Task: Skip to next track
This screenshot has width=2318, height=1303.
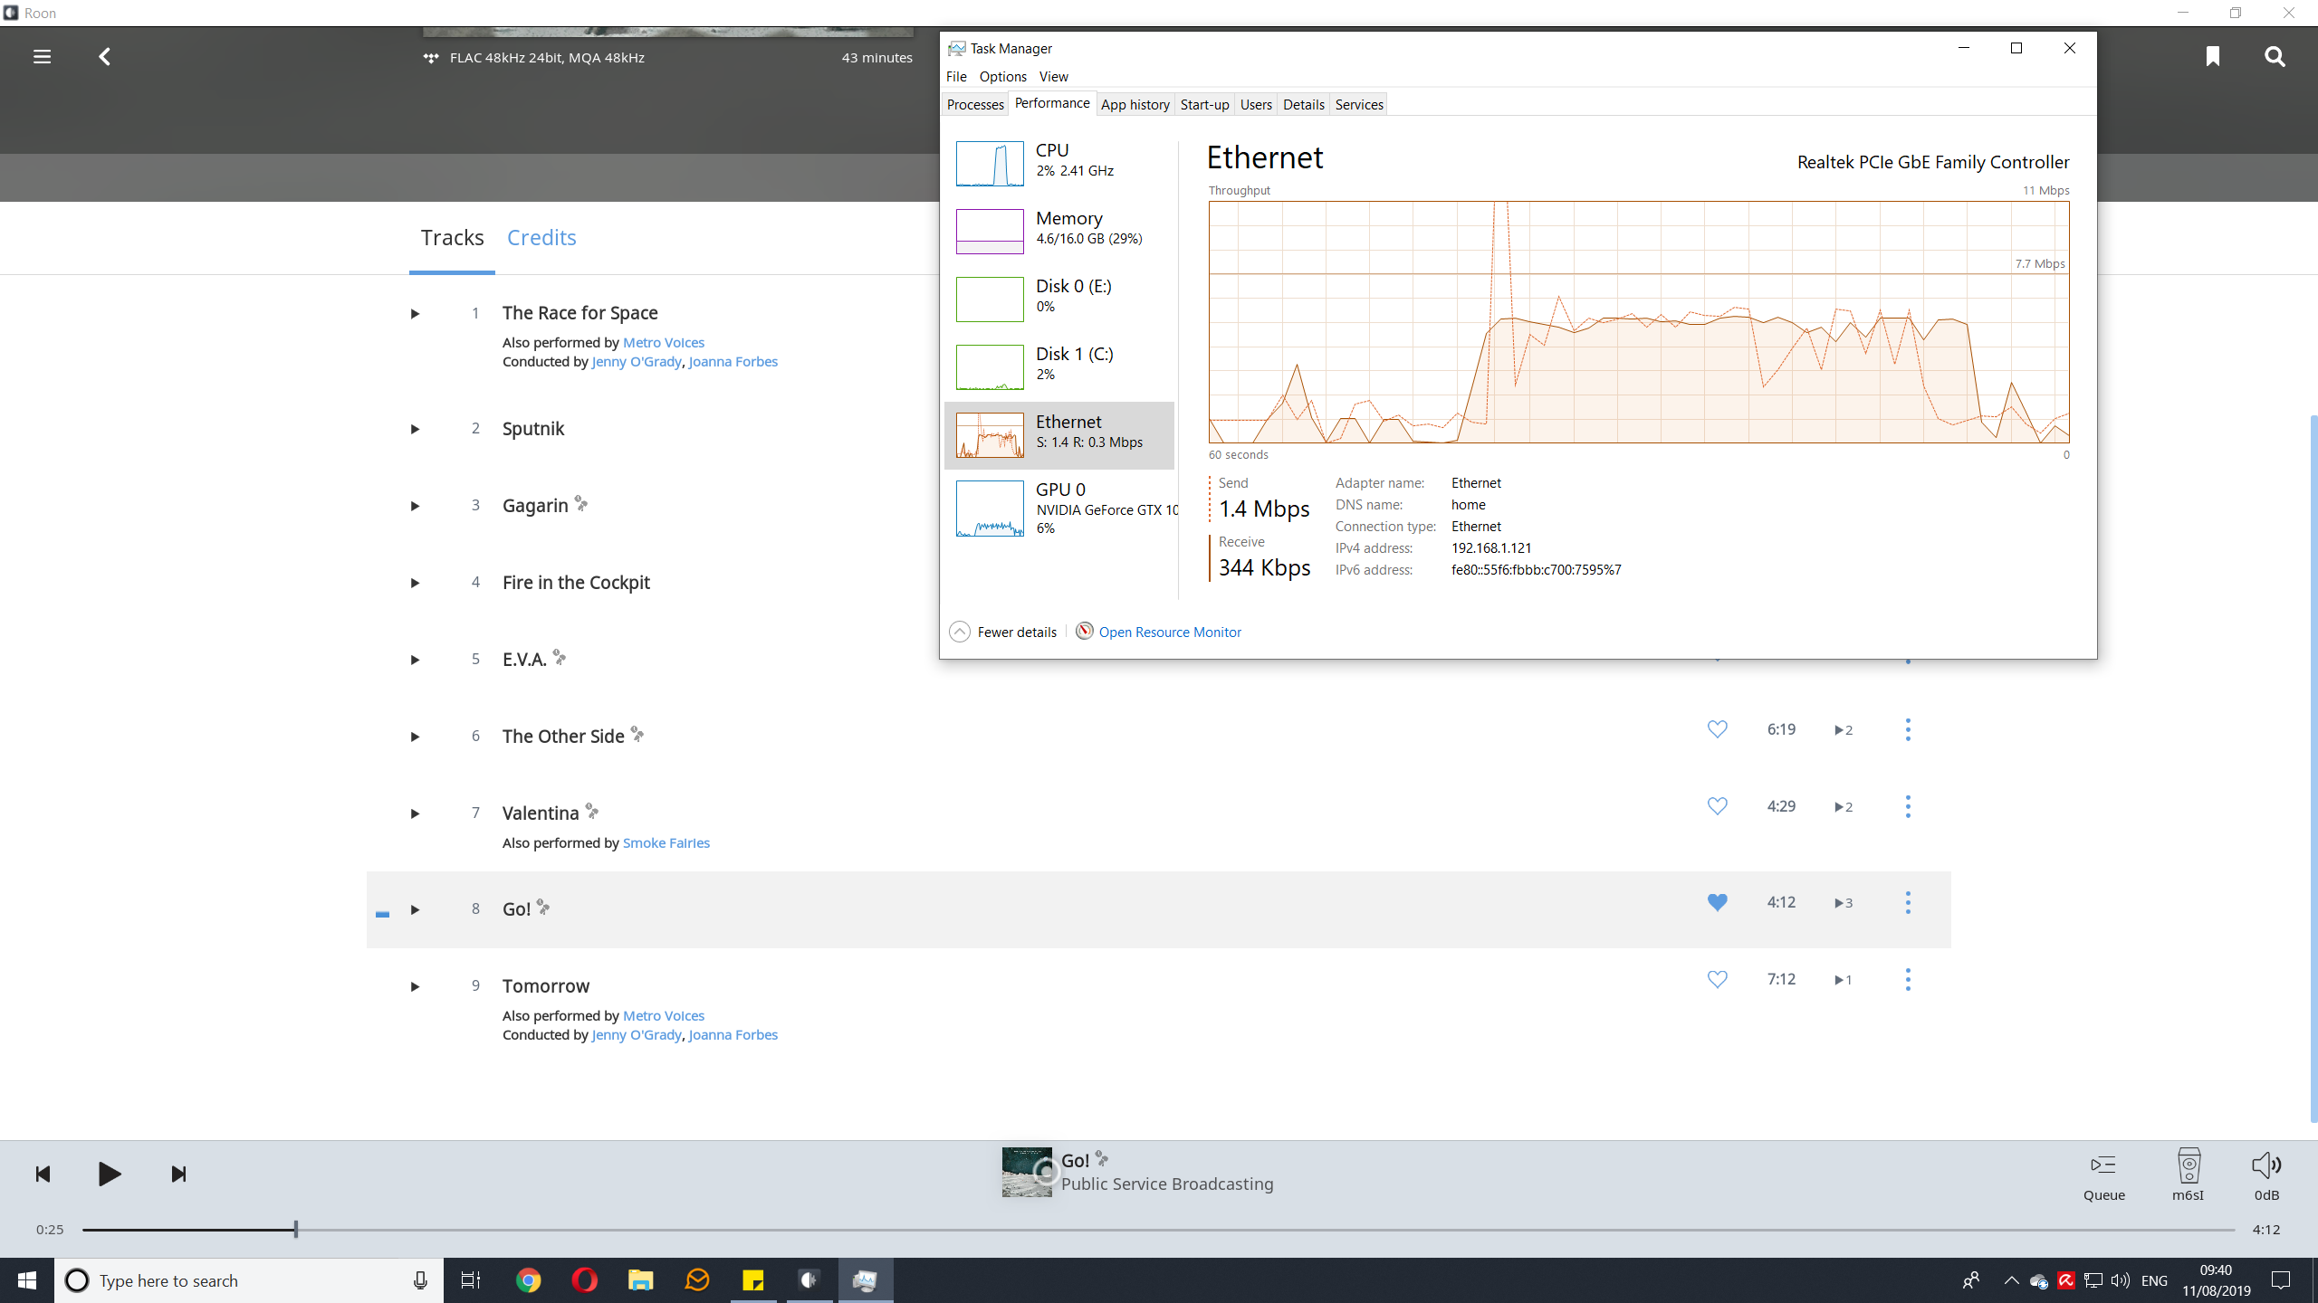Action: pyautogui.click(x=178, y=1174)
